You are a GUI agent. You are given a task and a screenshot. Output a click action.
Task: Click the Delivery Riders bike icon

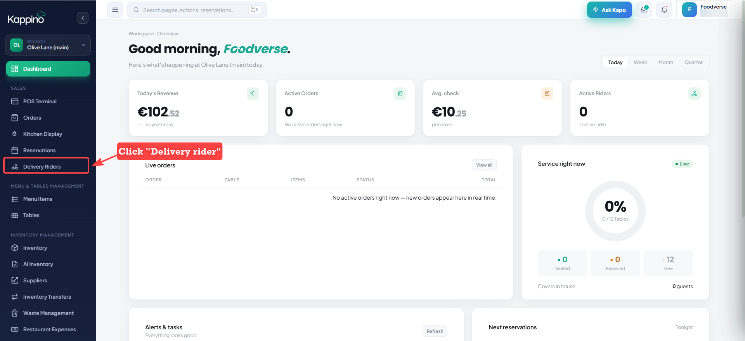pos(15,167)
